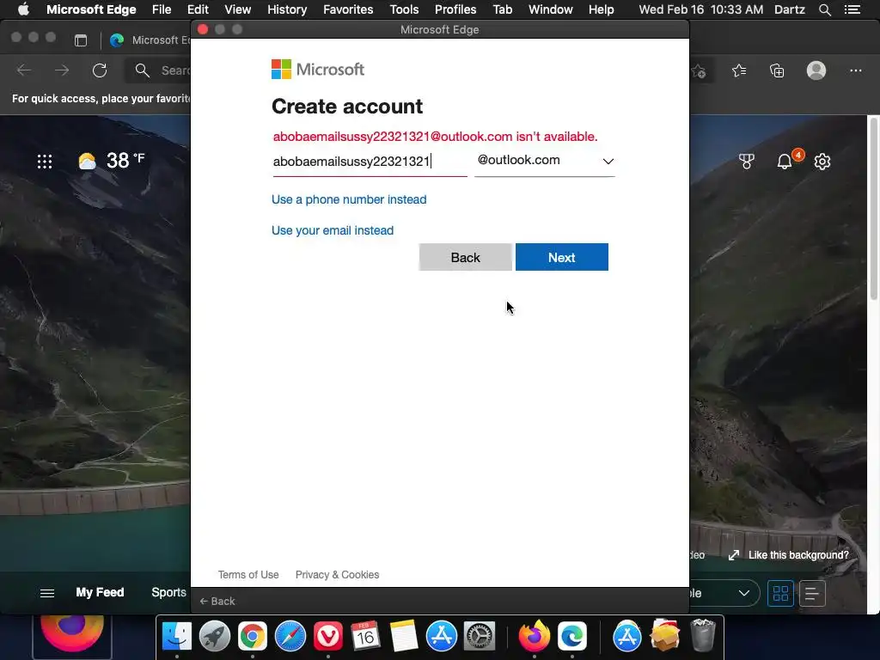Select the My Feed tab
Viewport: 880px width, 660px height.
point(100,593)
